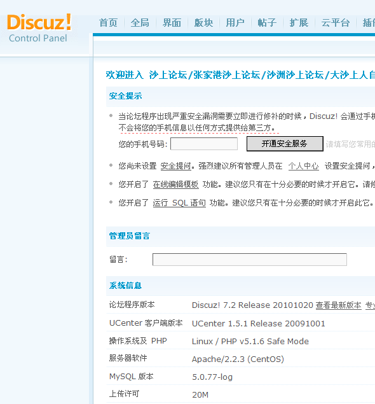Open the 在线编辑模板 link

(x=176, y=185)
